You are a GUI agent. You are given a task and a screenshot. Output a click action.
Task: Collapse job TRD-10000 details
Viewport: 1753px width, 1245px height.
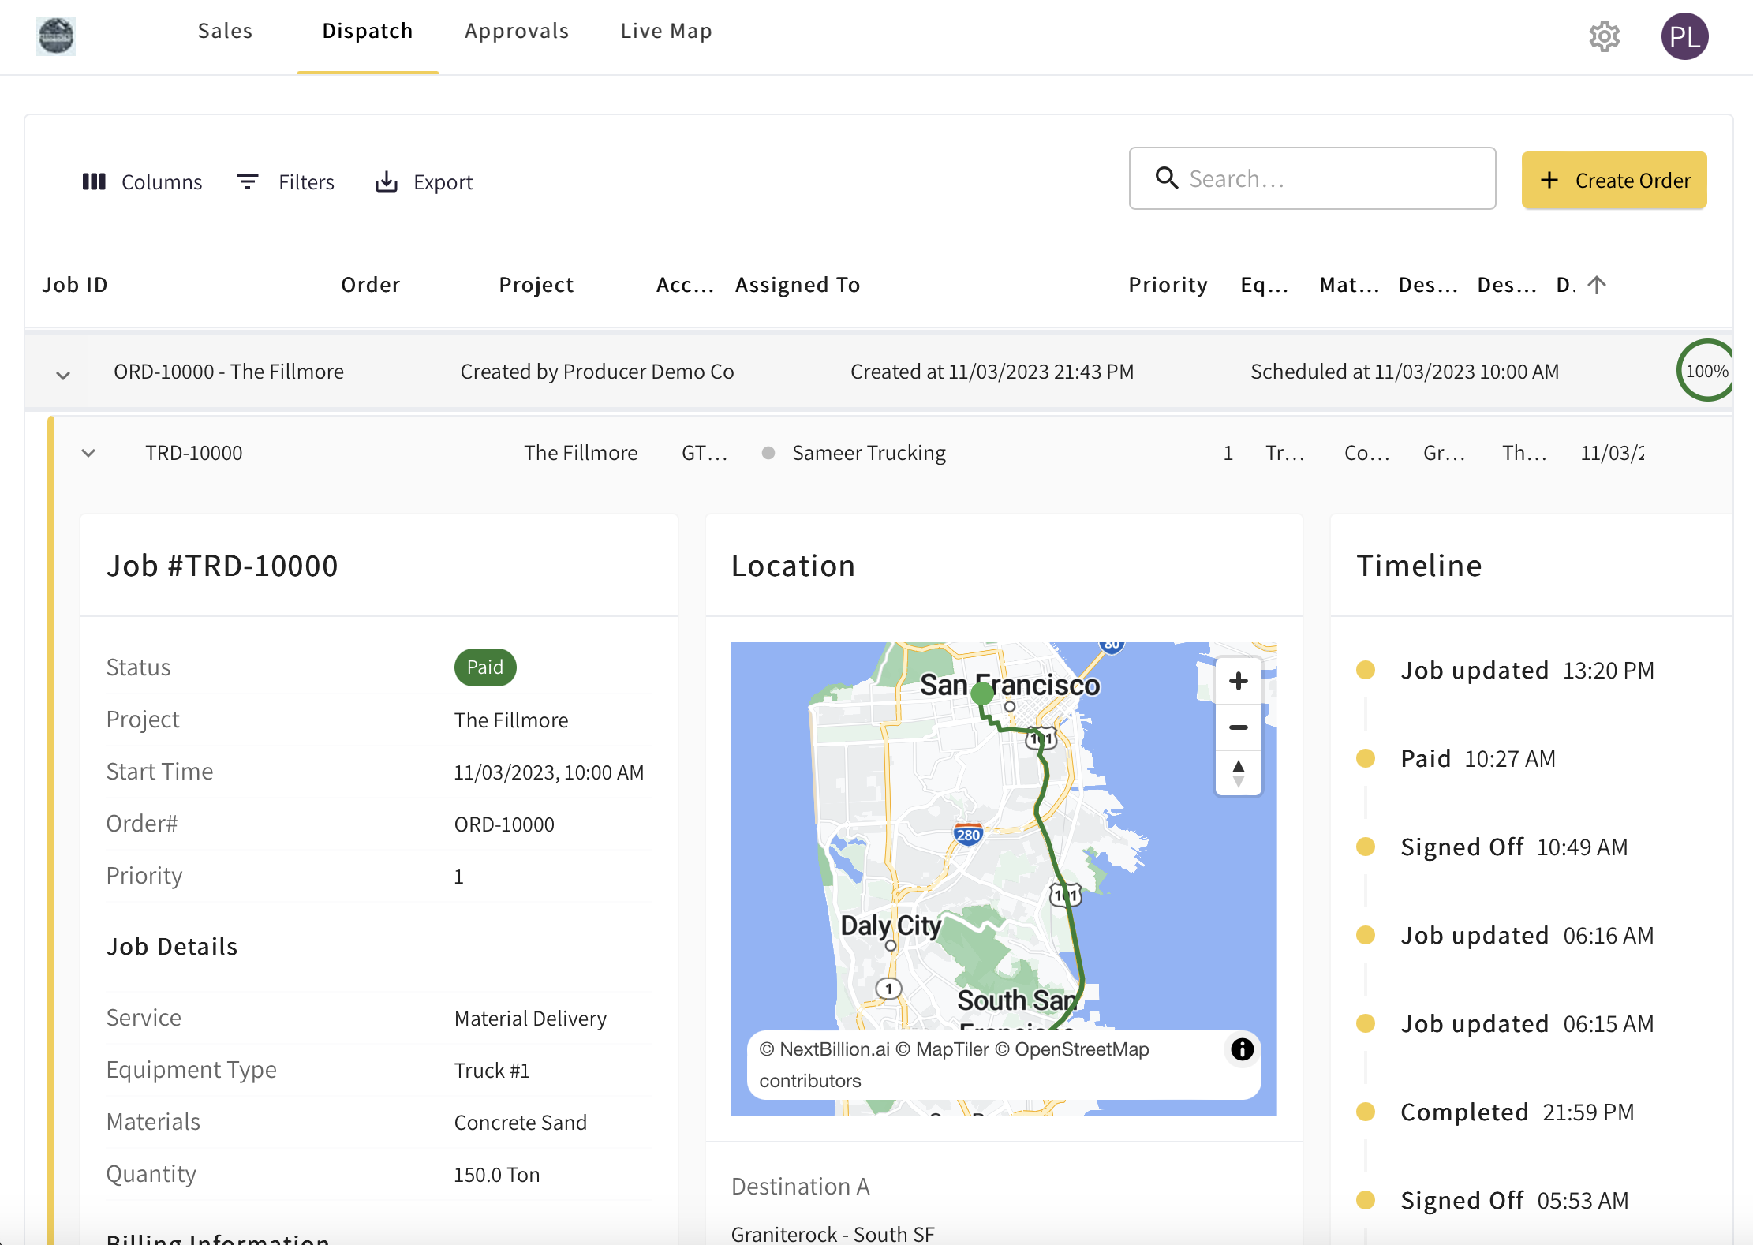pos(88,453)
